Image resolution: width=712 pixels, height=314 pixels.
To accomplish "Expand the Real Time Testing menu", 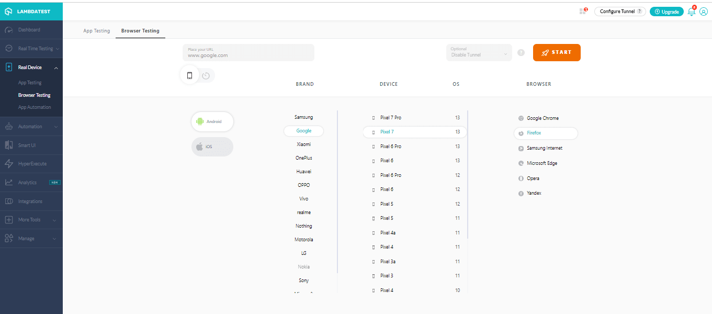I will point(57,49).
